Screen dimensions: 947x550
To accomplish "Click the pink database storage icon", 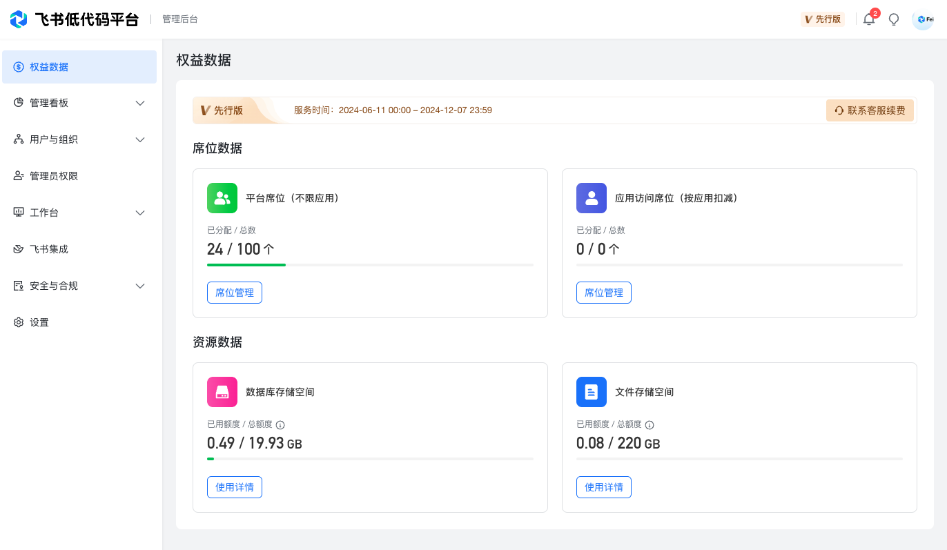I will tap(222, 392).
